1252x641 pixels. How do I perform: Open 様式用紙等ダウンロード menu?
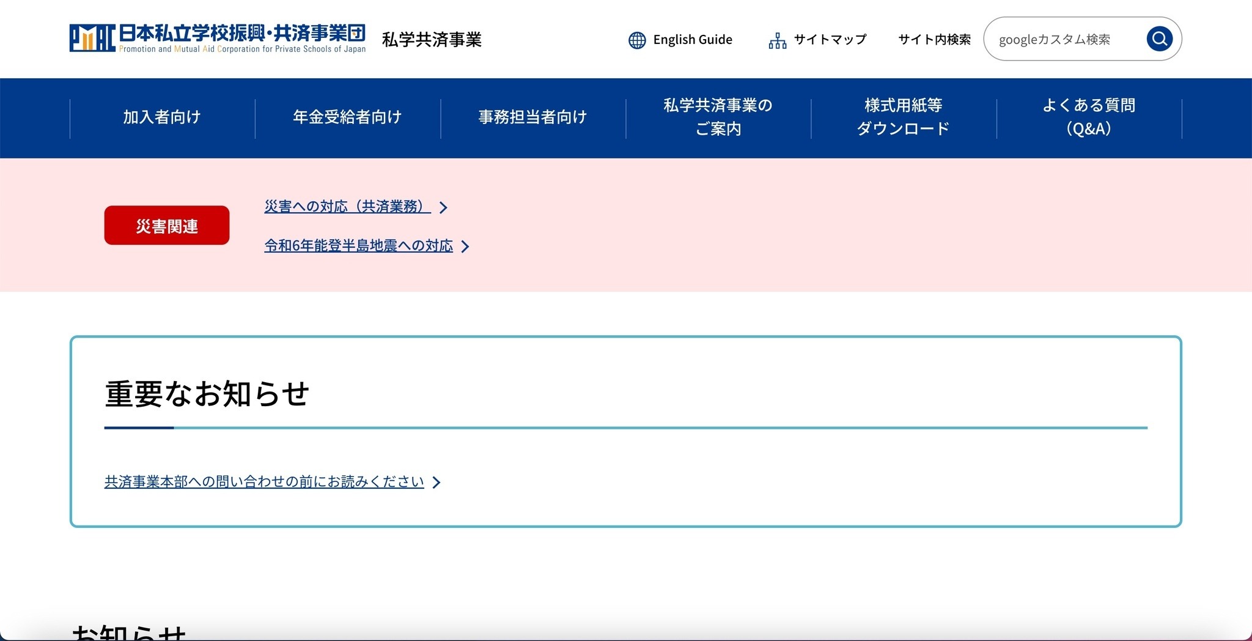904,117
